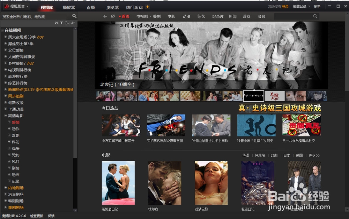Focus the 搜索全网热门电影 search field

pyautogui.click(x=36, y=16)
